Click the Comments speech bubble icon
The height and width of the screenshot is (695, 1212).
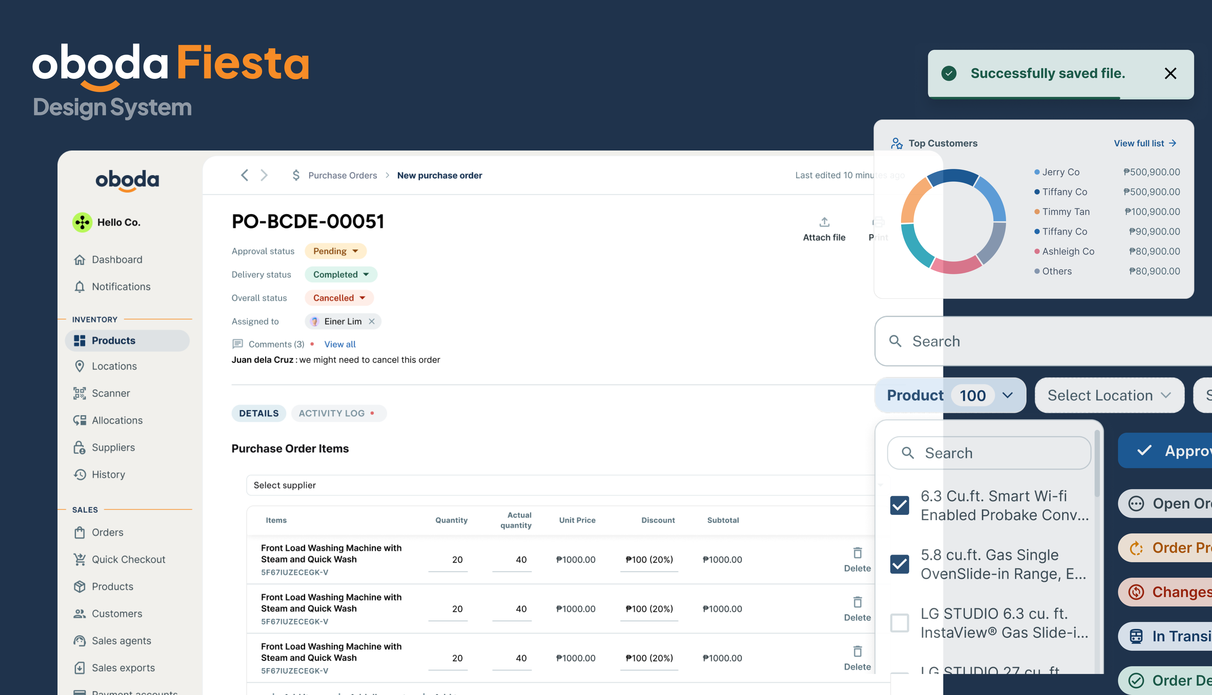[x=237, y=344]
